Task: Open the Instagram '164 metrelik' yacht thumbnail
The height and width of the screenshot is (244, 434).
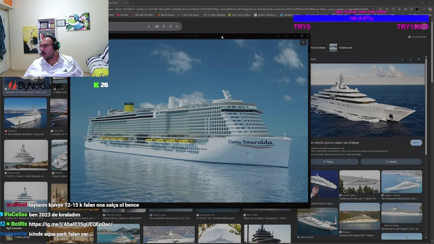Action: [25, 113]
